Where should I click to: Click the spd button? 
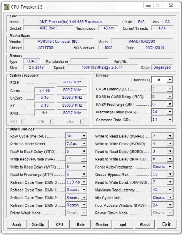point(123,224)
